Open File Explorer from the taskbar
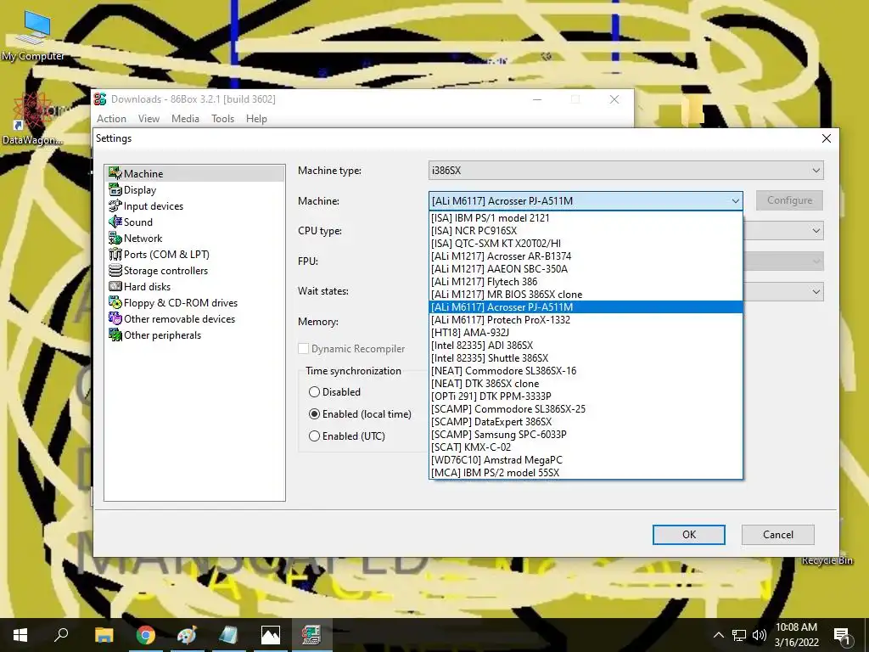The width and height of the screenshot is (869, 652). coord(104,635)
